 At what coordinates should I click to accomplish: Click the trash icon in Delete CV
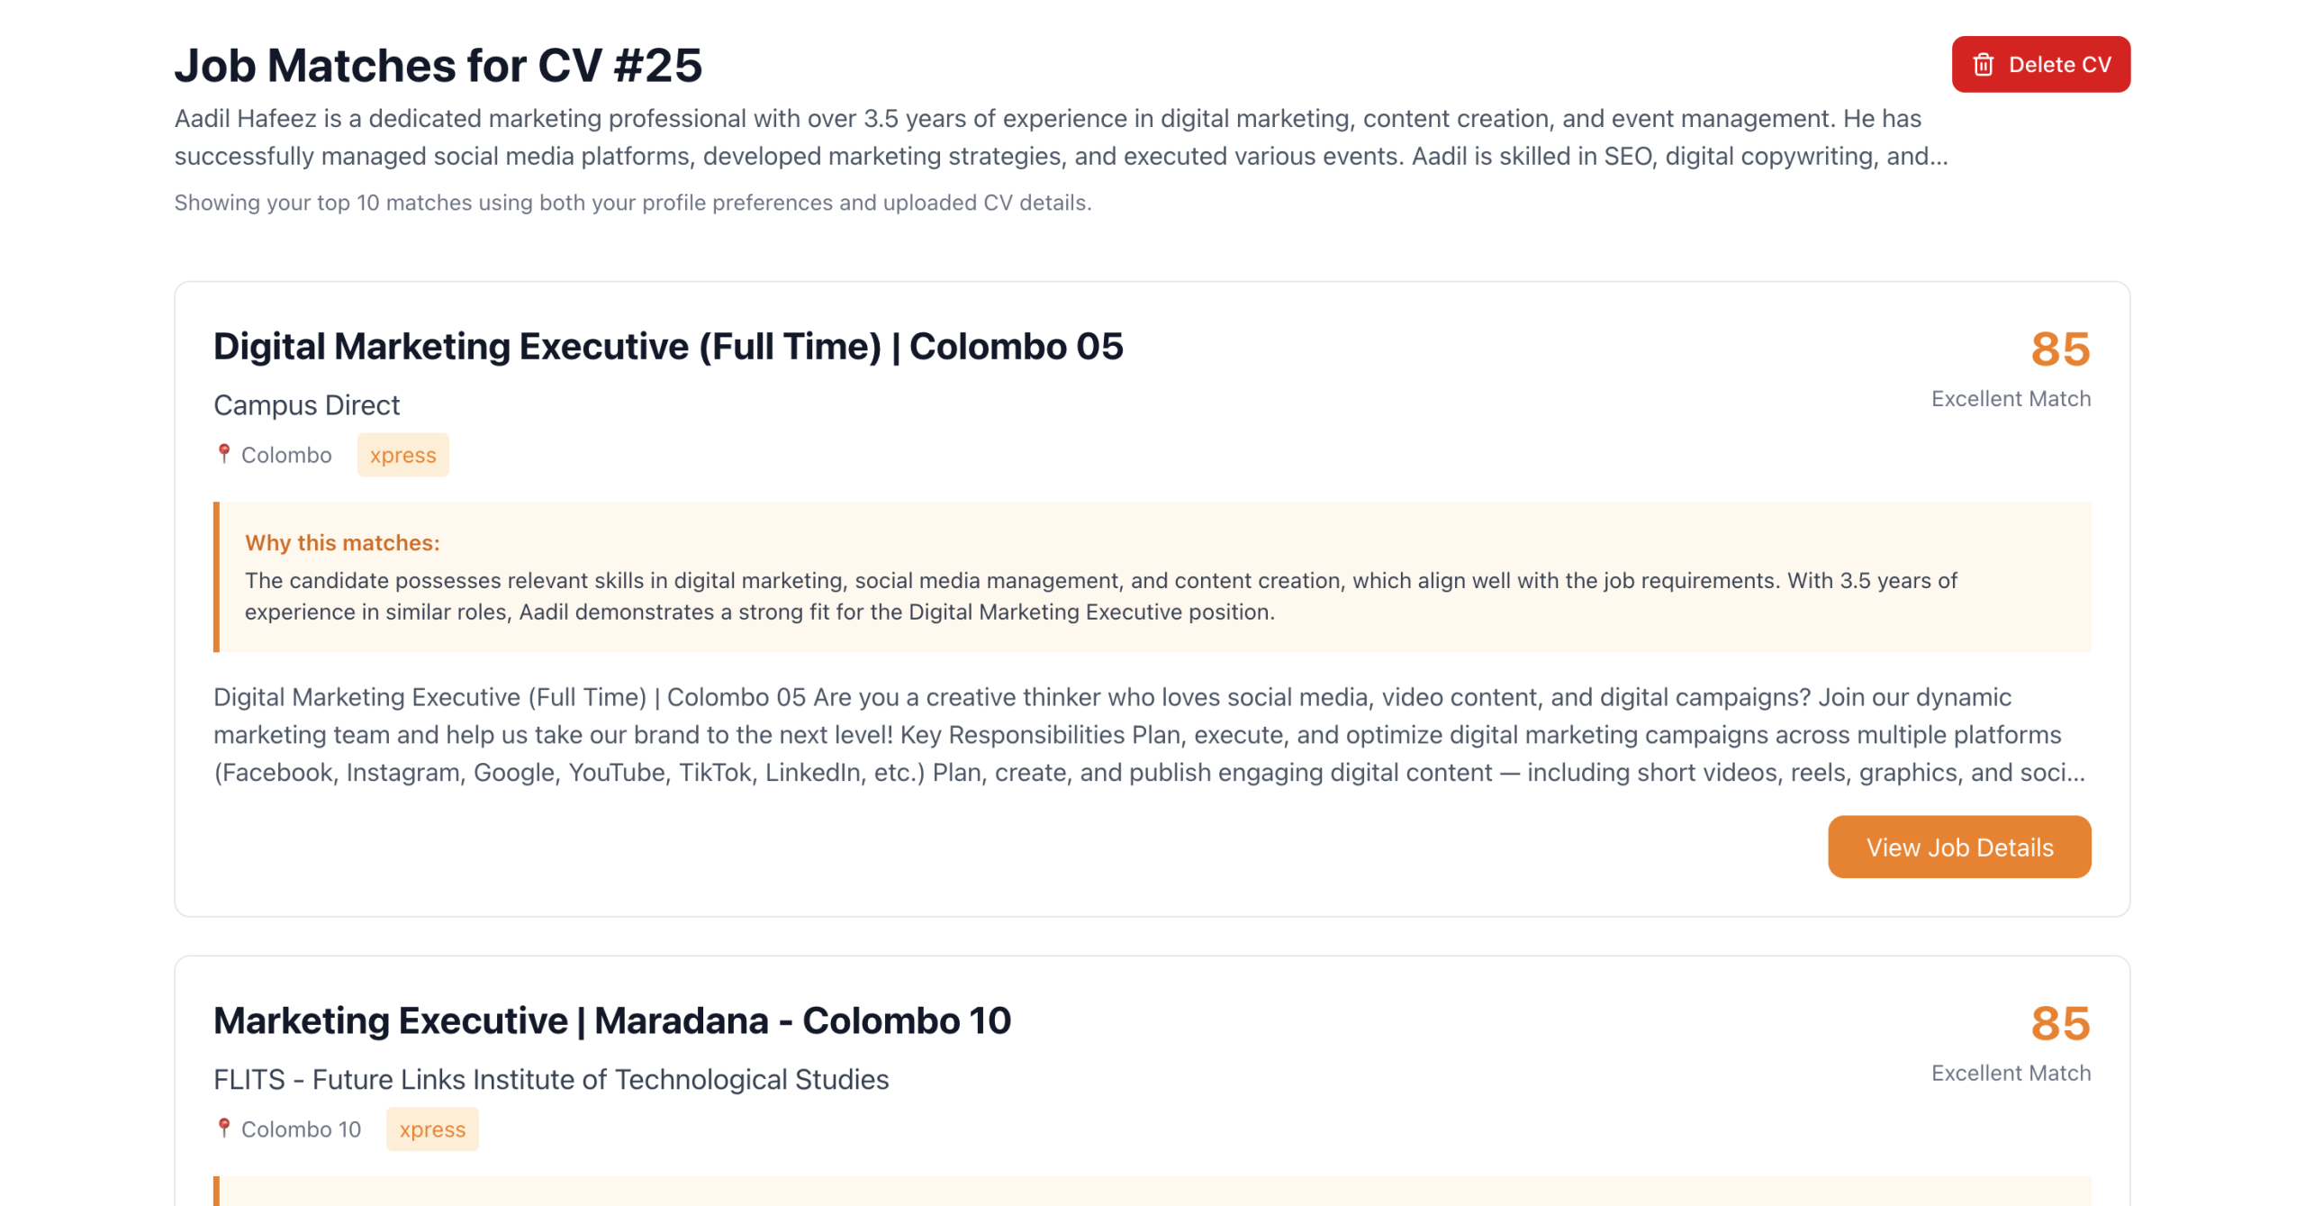(x=1983, y=65)
